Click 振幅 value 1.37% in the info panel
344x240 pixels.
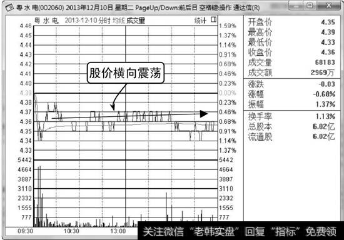click(x=325, y=104)
